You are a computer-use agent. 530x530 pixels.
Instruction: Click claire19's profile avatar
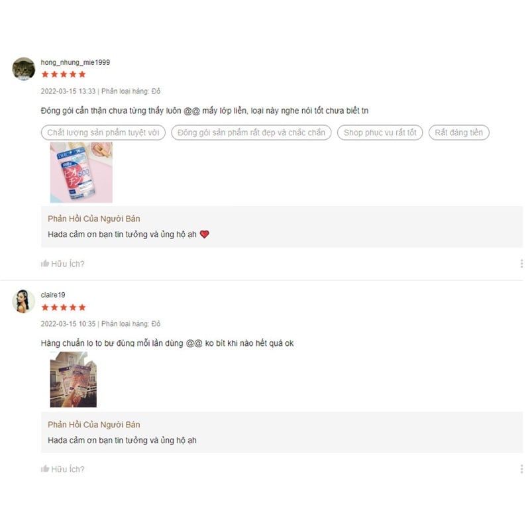pos(24,301)
